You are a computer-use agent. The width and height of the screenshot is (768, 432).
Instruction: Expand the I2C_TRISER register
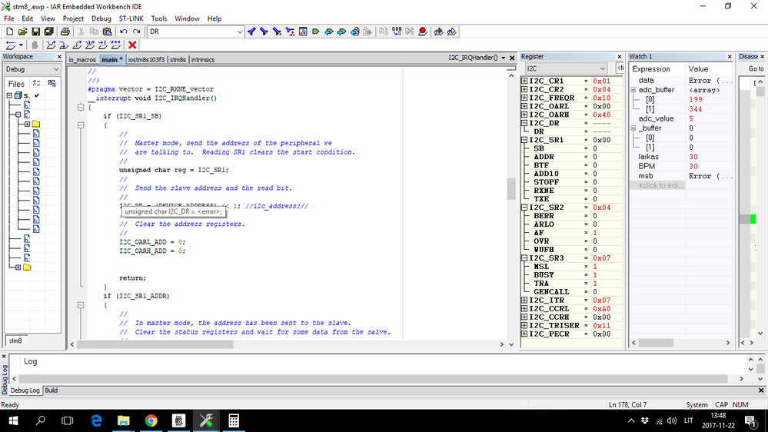click(524, 326)
